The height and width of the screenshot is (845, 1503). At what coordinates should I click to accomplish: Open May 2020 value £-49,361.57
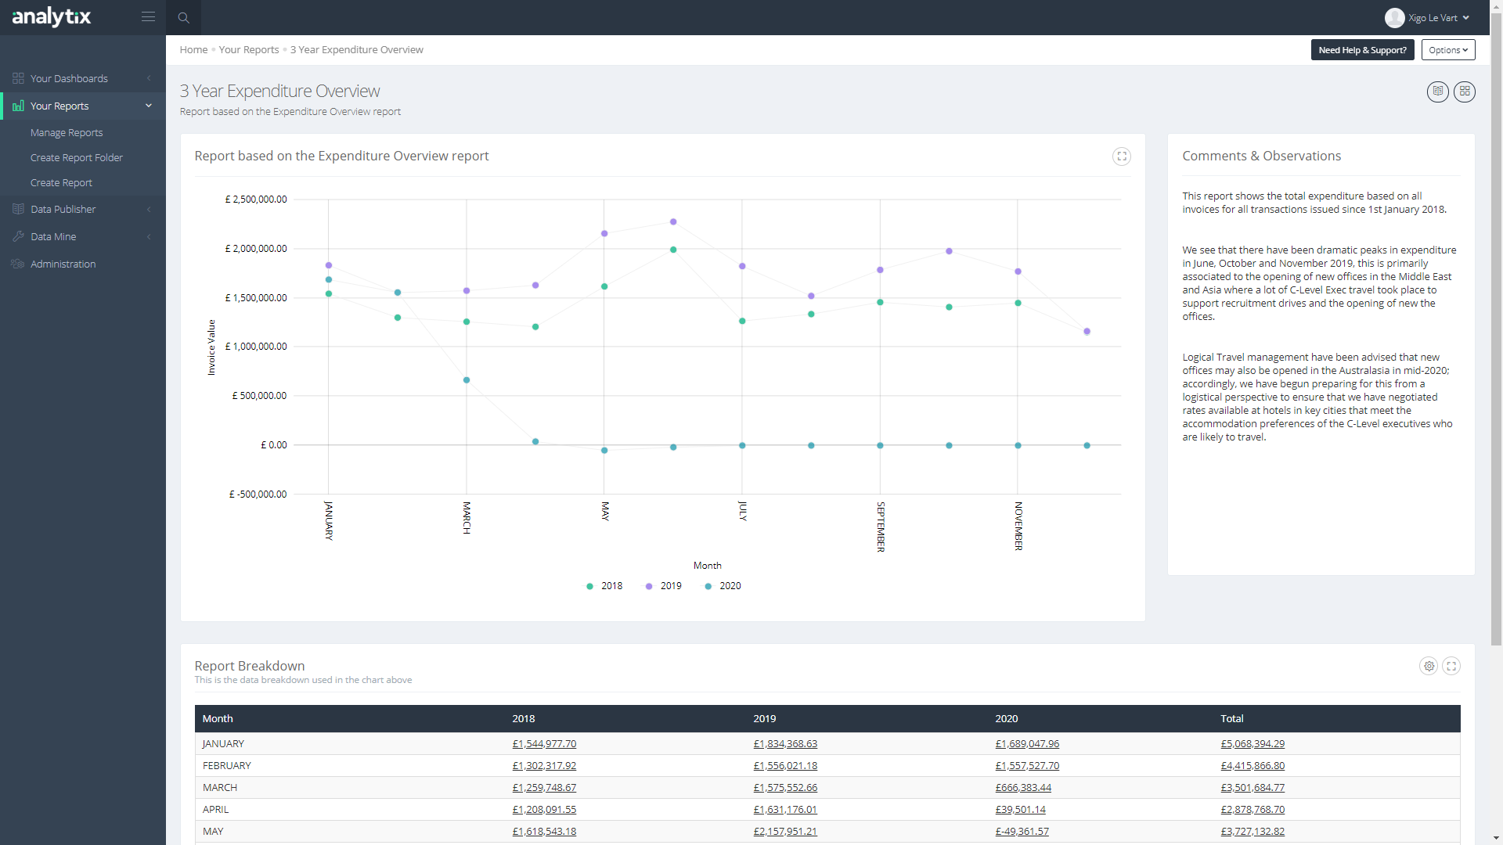pos(1022,832)
